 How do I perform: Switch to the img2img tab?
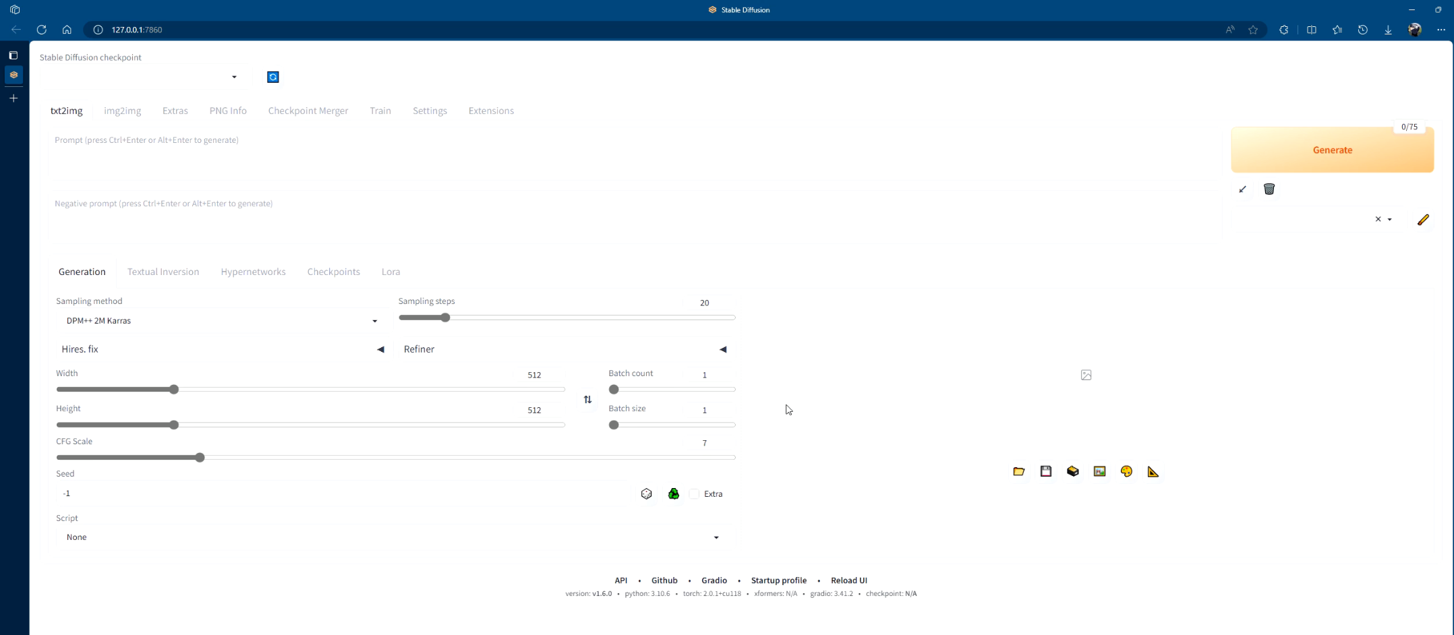[x=122, y=111]
